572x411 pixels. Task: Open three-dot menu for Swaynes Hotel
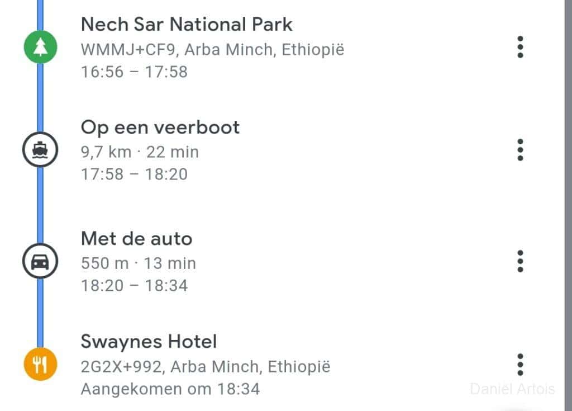pyautogui.click(x=520, y=365)
